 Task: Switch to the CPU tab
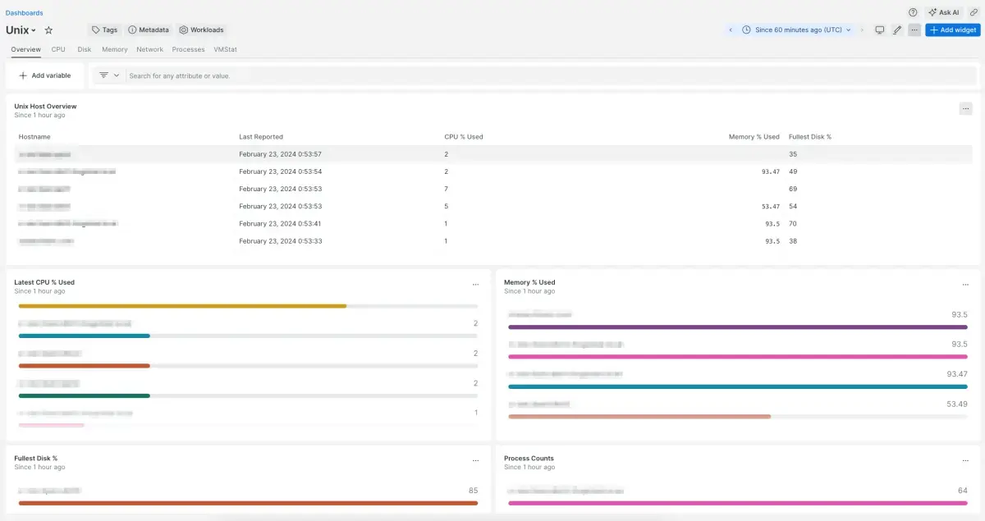click(x=58, y=49)
